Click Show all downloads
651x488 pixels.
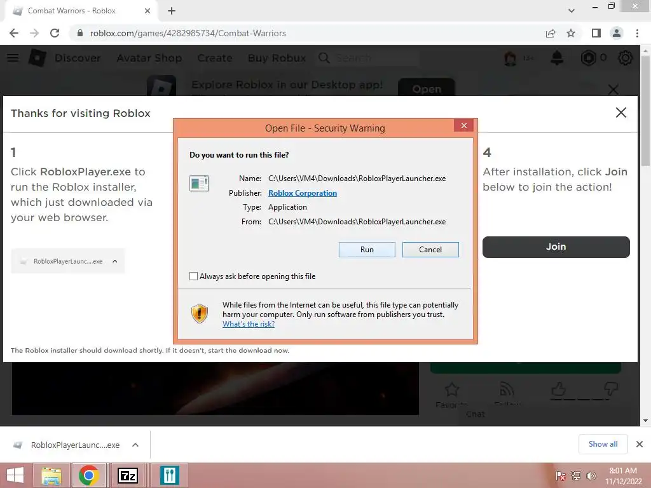click(x=603, y=444)
